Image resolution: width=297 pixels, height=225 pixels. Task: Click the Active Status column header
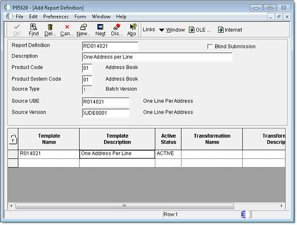pyautogui.click(x=168, y=139)
